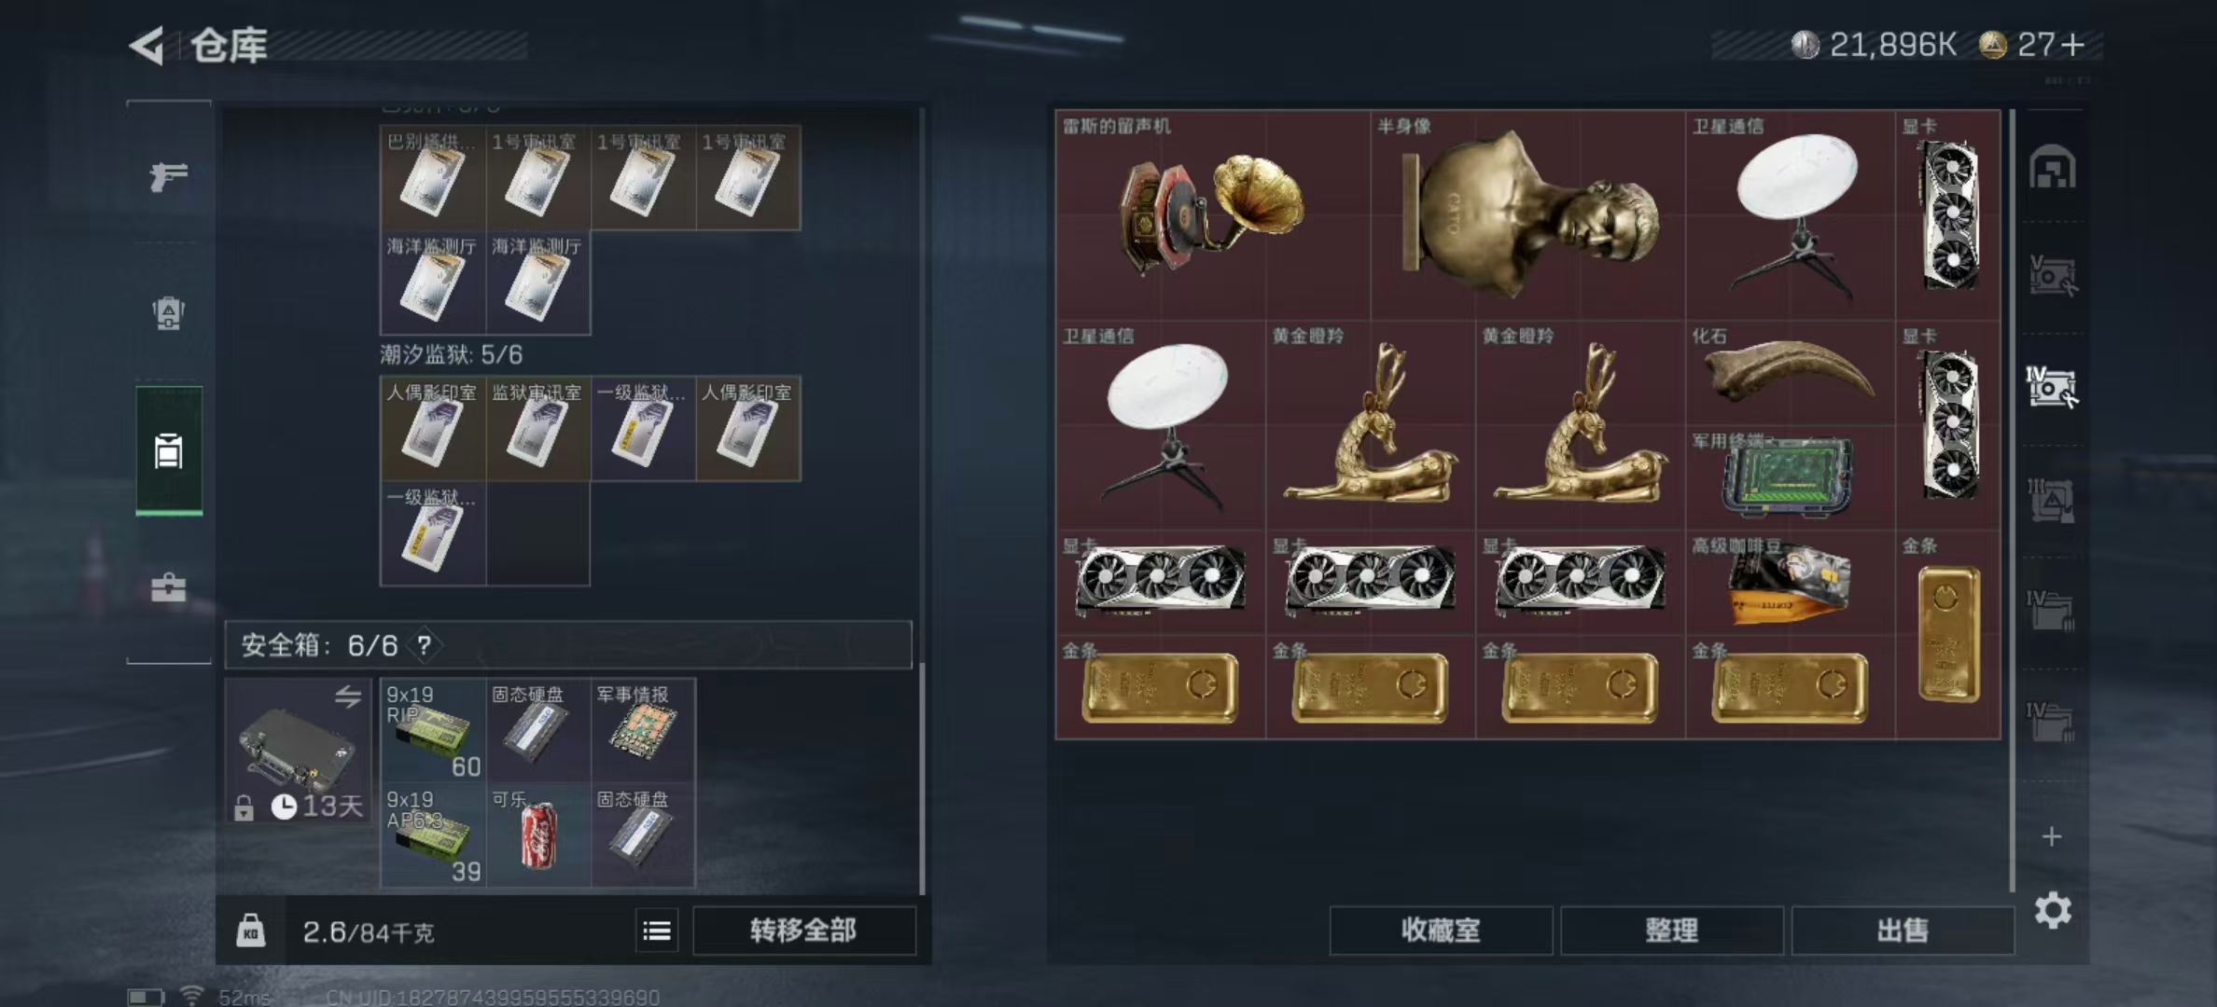The image size is (2217, 1007).
Task: Toggle the weight lock icon
Action: 250,931
